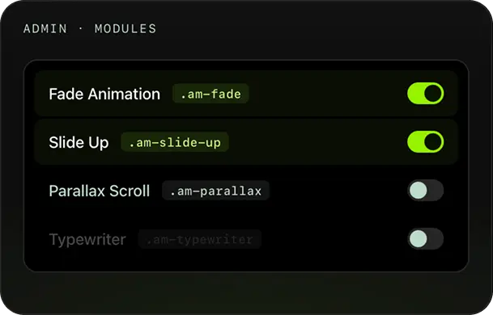Click the .am-parallax class chip

(x=215, y=191)
